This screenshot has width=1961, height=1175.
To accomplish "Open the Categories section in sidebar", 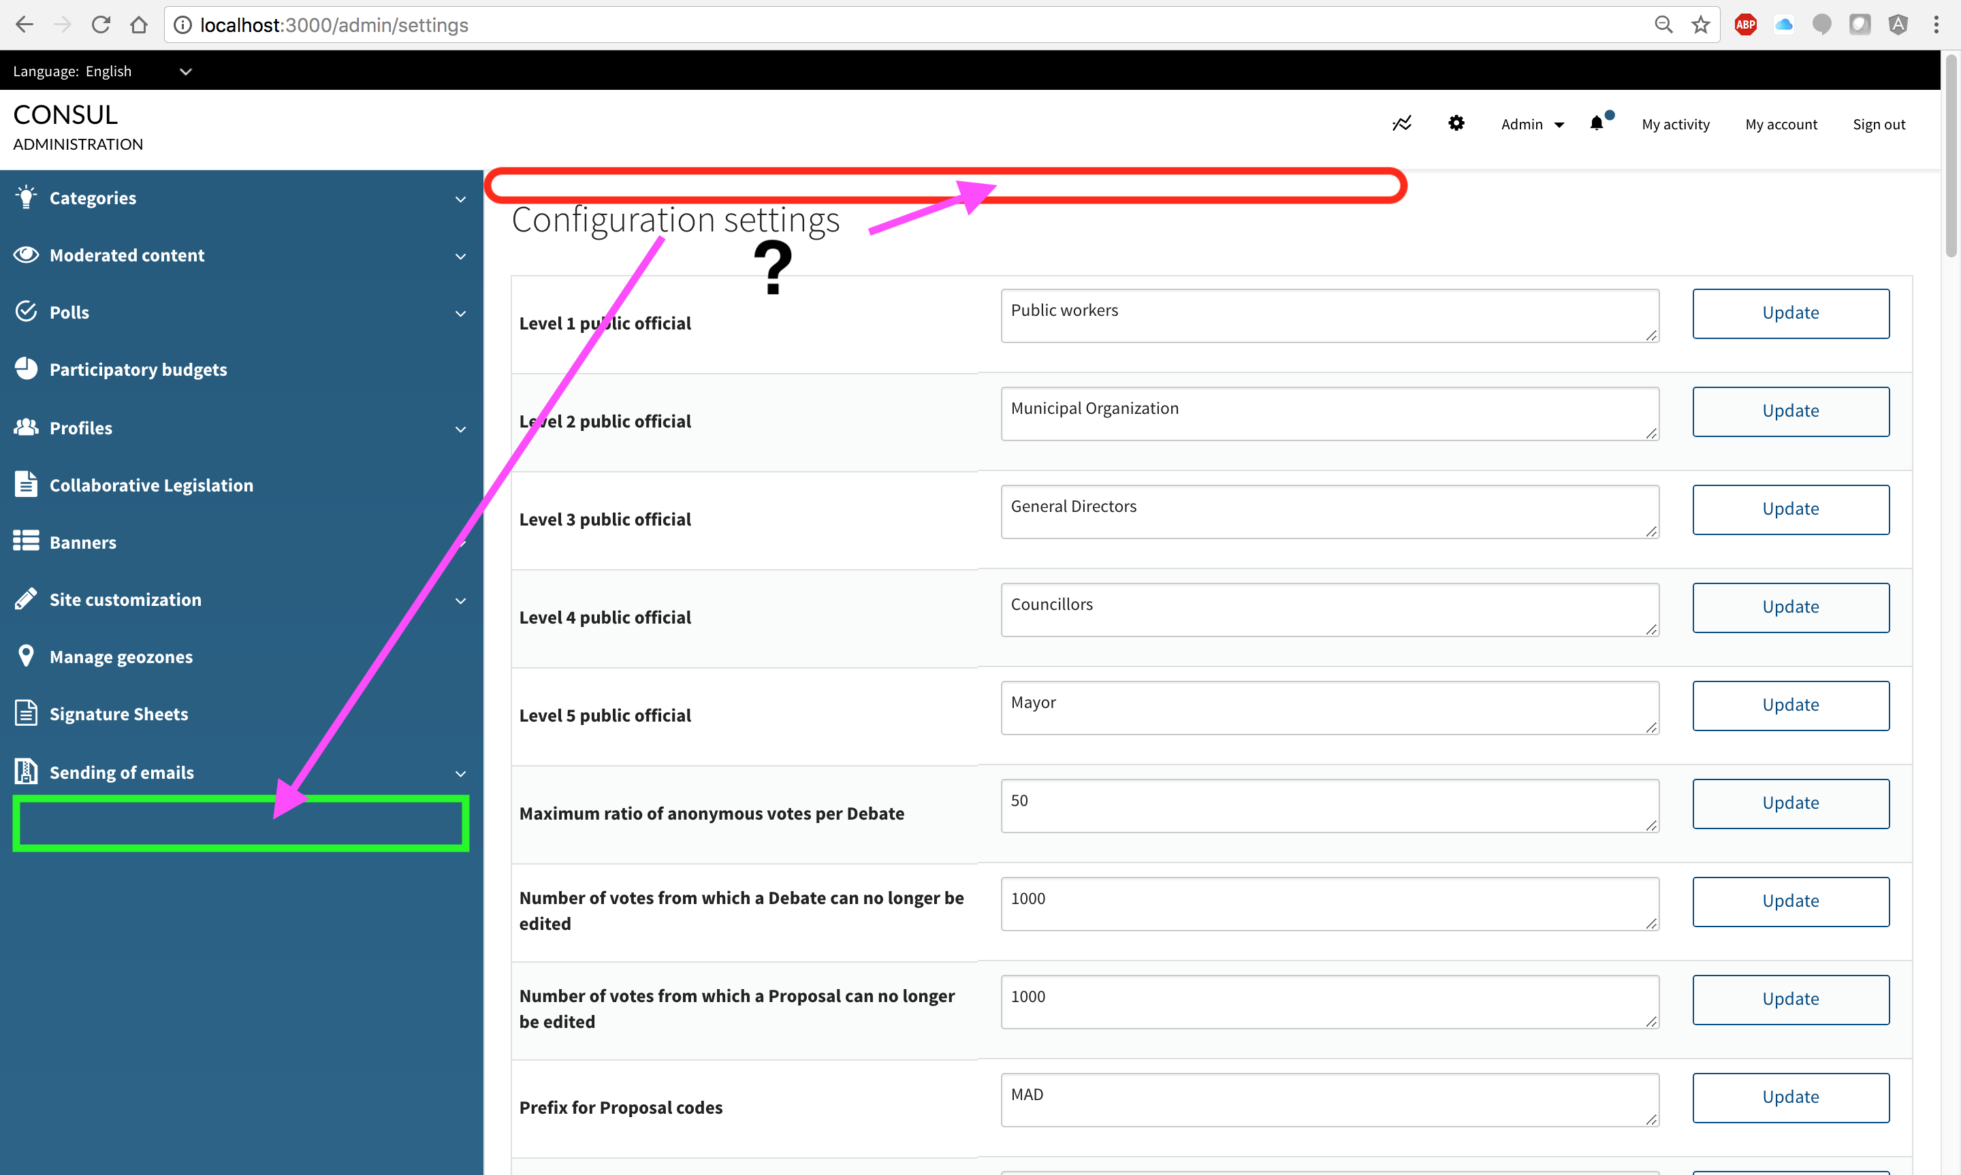I will click(93, 198).
